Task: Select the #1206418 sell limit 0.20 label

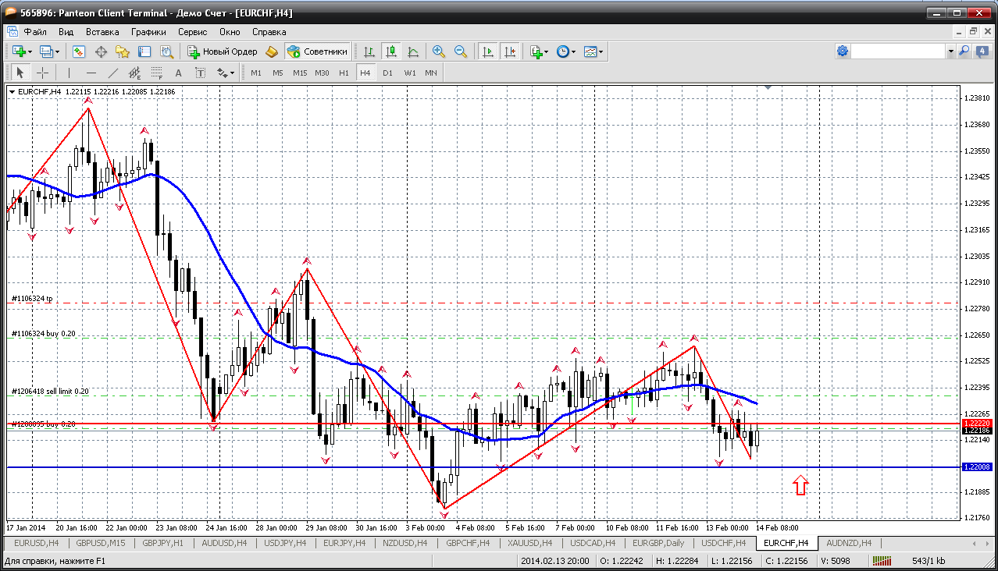Action: (50, 392)
